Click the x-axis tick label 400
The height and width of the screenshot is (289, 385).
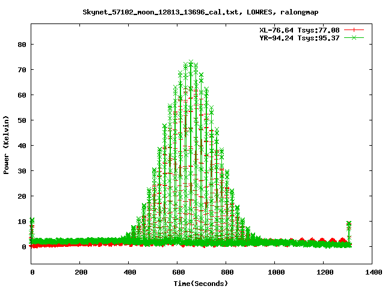point(130,272)
